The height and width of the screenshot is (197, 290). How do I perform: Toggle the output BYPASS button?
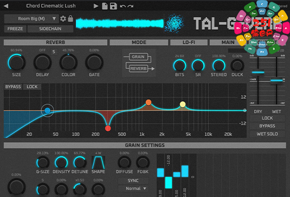tap(267, 126)
